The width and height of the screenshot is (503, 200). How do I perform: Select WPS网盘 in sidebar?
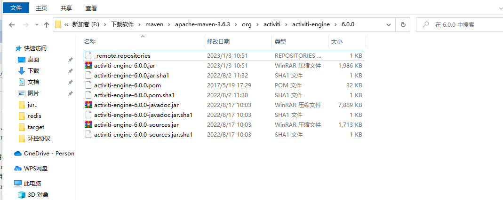[x=36, y=169]
